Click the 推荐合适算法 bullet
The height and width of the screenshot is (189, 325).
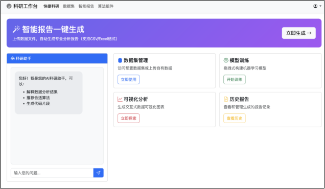pos(38,98)
